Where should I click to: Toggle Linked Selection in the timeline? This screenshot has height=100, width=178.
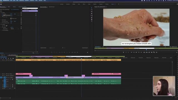(x=6, y=58)
